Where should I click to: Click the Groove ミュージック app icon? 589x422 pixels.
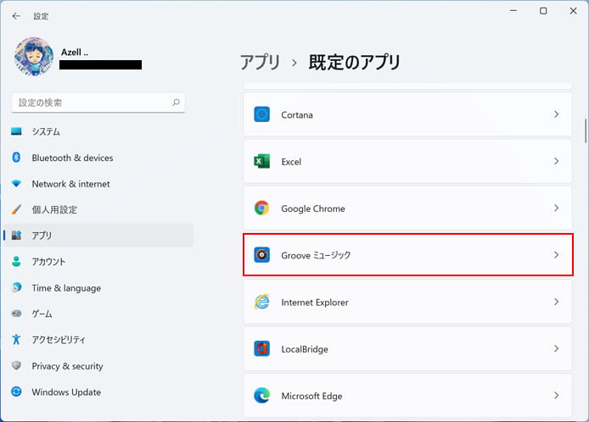tap(261, 255)
